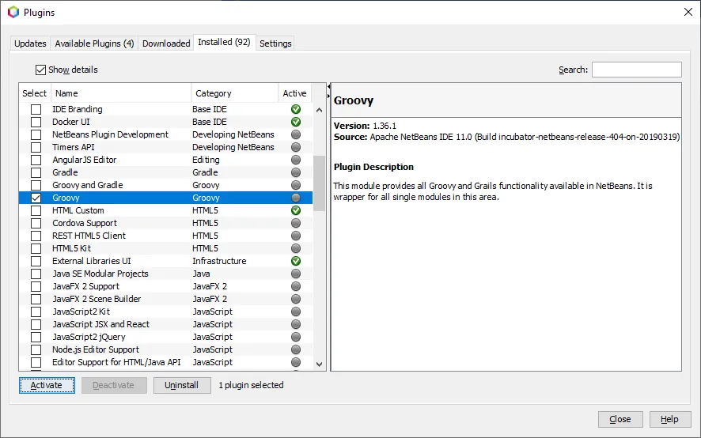The image size is (701, 438).
Task: Open the Updates tab
Action: [x=30, y=43]
